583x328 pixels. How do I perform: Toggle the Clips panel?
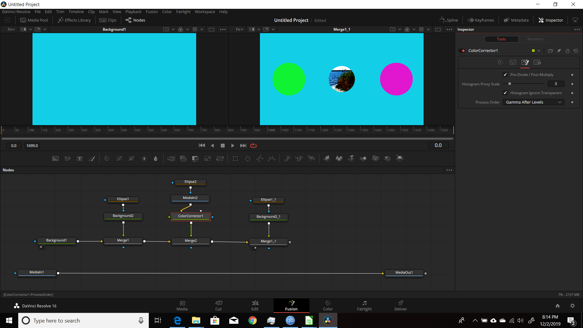[108, 20]
